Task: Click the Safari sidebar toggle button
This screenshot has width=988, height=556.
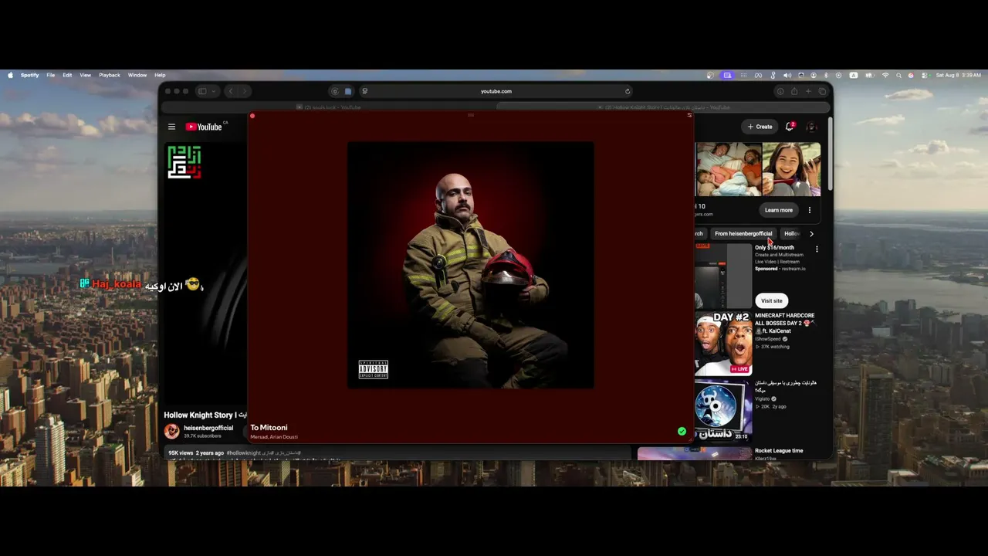Action: coord(202,91)
